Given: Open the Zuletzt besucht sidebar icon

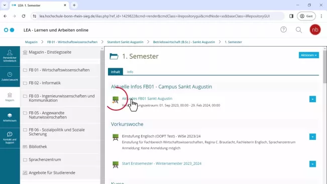Looking at the screenshot, I should pyautogui.click(x=10, y=77).
